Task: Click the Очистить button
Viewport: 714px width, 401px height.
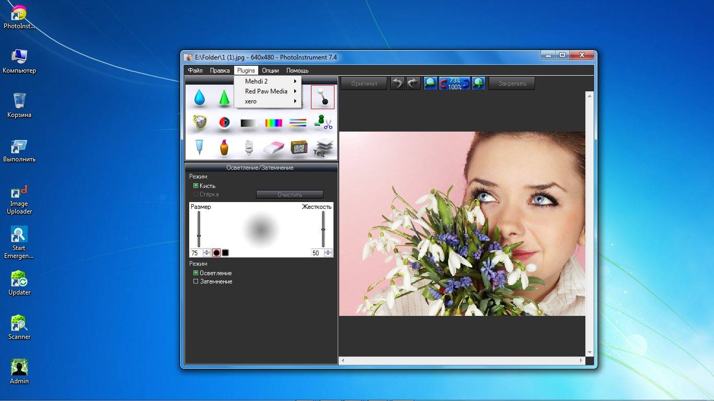Action: click(x=290, y=195)
